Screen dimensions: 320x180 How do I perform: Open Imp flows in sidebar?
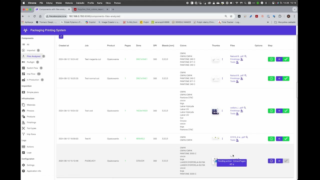[x=31, y=134]
